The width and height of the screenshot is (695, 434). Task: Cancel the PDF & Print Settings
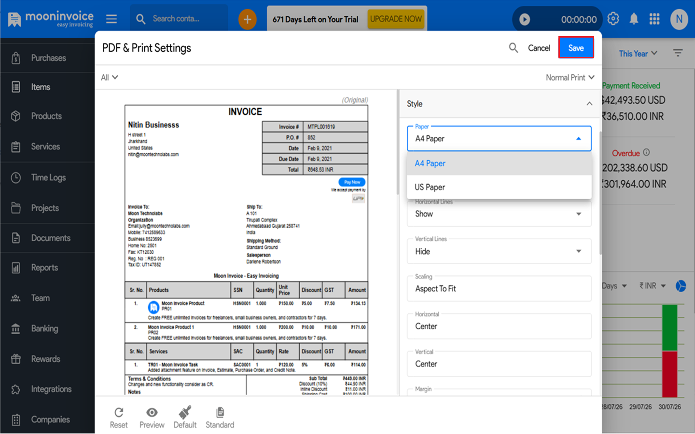pyautogui.click(x=539, y=48)
